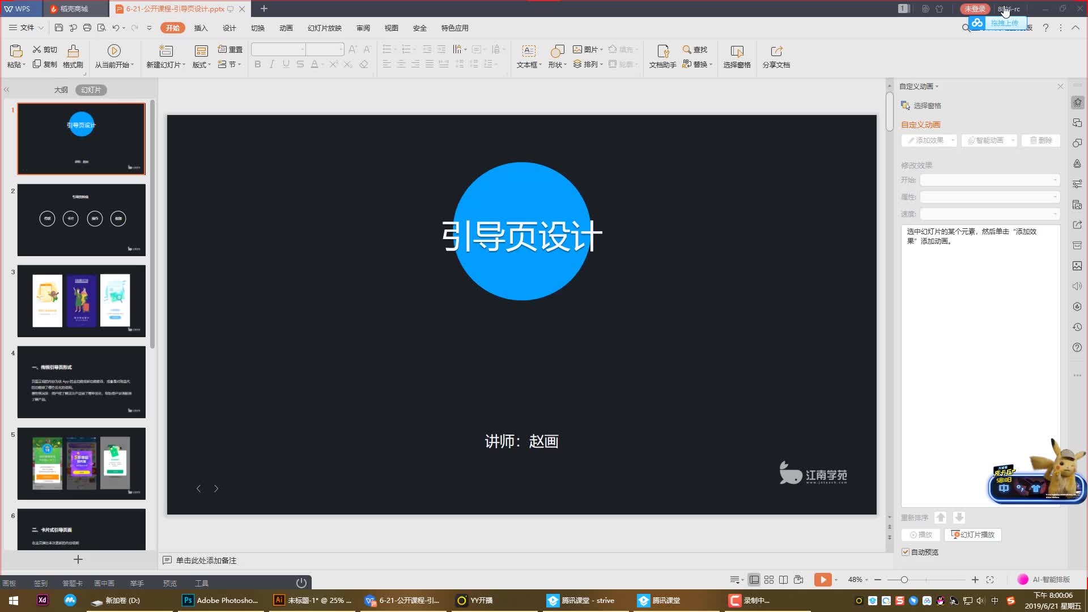Click the 幻灯片播放 button

[973, 535]
